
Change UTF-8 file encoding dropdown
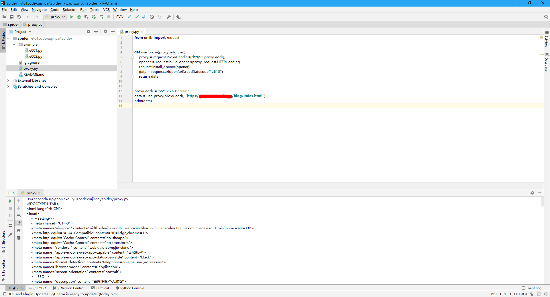pyautogui.click(x=520, y=294)
